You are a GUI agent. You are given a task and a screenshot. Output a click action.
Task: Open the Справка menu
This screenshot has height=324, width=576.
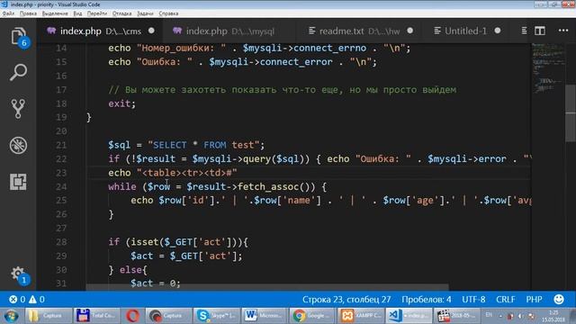pyautogui.click(x=168, y=13)
